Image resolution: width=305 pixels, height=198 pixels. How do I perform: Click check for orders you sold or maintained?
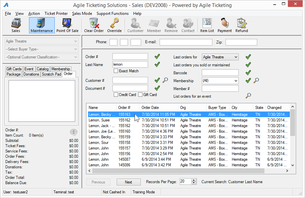(x=248, y=65)
